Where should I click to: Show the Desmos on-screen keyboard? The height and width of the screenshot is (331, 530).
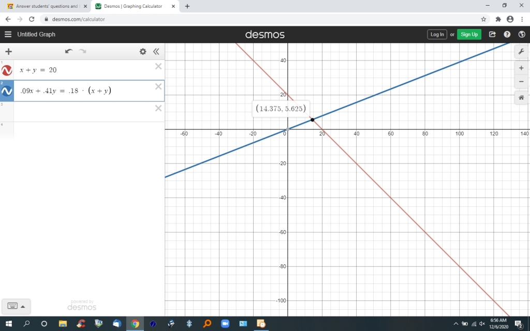(x=12, y=306)
